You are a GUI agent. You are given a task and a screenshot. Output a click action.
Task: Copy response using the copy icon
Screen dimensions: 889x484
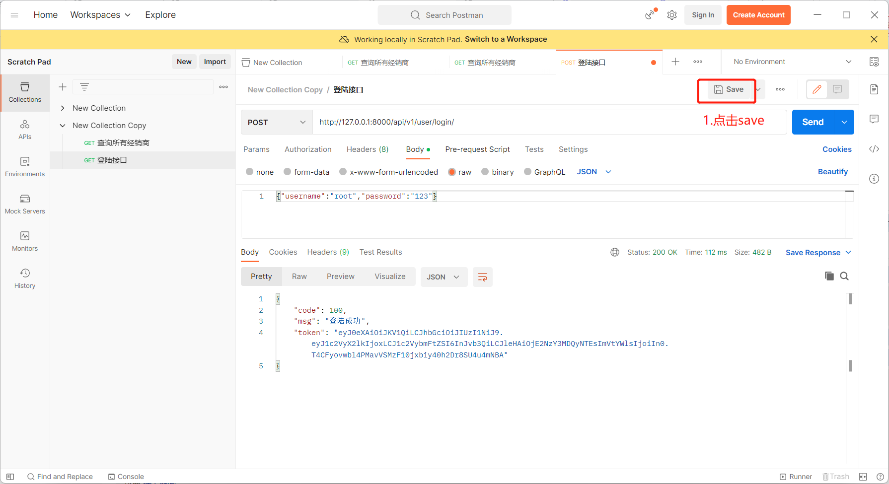tap(829, 276)
